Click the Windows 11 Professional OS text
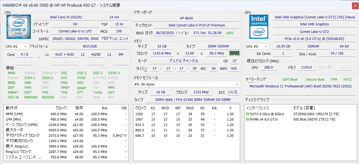Image resolution: width=359 pixels, height=164 pixels. click(x=300, y=86)
